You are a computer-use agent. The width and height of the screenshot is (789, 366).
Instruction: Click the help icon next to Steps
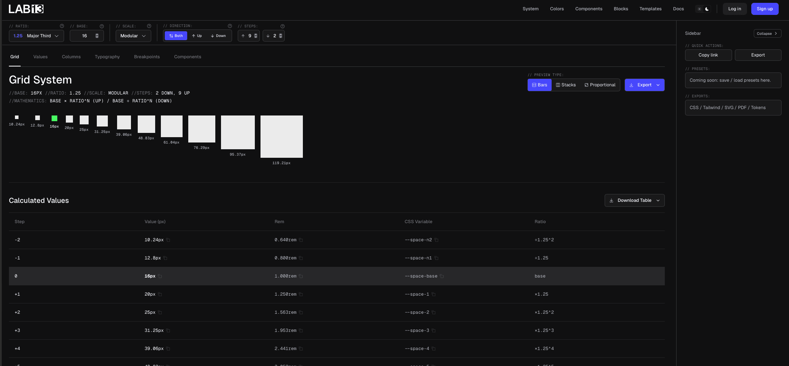pyautogui.click(x=283, y=26)
